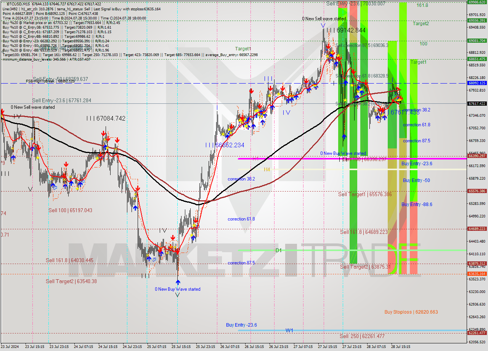This screenshot has width=488, height=351.
Task: Select the light-blue W1 horizontal line
Action: pyautogui.click(x=352, y=330)
